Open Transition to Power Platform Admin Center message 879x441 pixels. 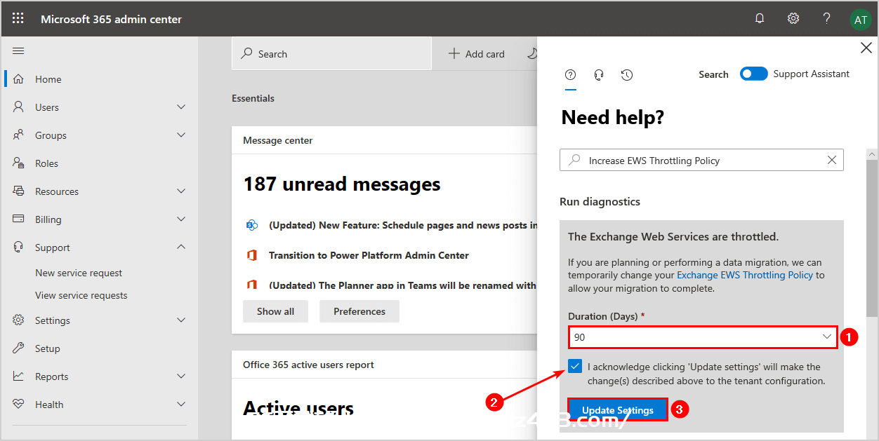tap(369, 255)
